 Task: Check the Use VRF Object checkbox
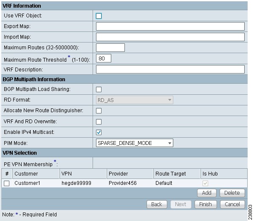[99, 16]
